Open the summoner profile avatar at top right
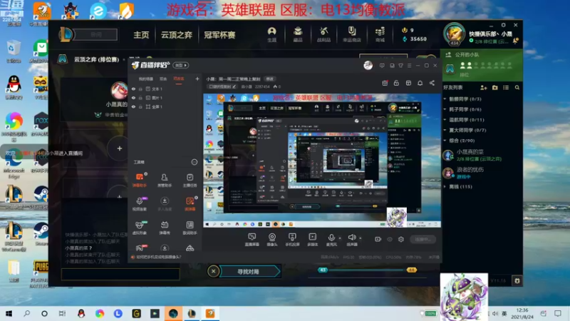570x321 pixels. [454, 34]
